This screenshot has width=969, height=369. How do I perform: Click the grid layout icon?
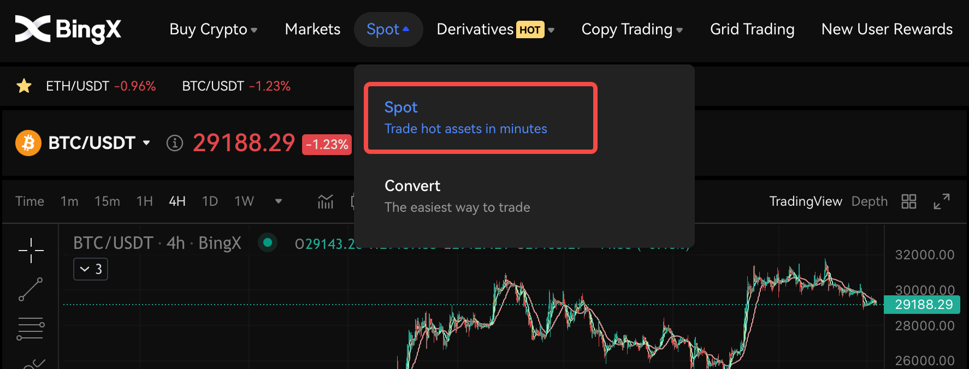pyautogui.click(x=909, y=201)
